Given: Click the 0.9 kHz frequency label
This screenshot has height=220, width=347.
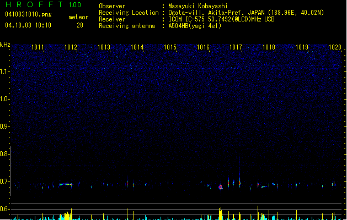Looking at the screenshot, I should pyautogui.click(x=4, y=127).
